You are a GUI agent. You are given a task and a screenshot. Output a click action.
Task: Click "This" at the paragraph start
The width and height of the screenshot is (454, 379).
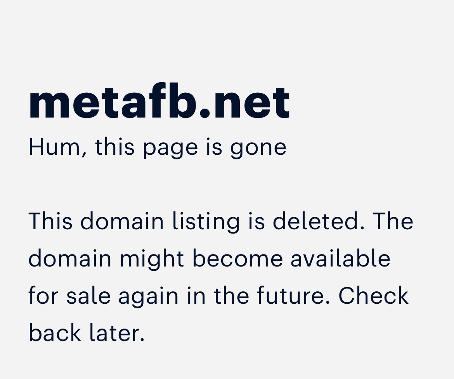pos(50,221)
